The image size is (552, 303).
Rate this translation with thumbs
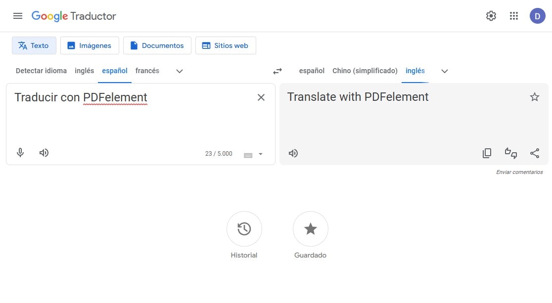pos(511,153)
